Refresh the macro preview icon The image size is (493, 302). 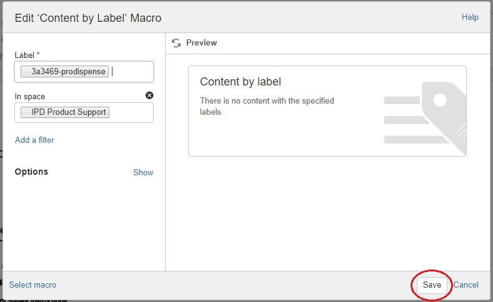tap(176, 43)
